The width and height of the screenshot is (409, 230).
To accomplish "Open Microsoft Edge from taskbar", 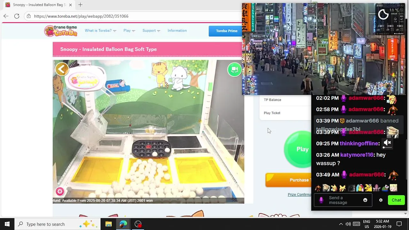I will pos(123,224).
